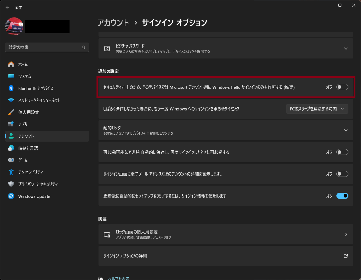Select システム in the sidebar
This screenshot has height=280, width=361.
pos(47,76)
